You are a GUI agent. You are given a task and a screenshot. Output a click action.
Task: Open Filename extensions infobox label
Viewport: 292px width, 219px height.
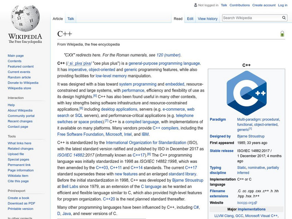pyautogui.click(x=219, y=193)
